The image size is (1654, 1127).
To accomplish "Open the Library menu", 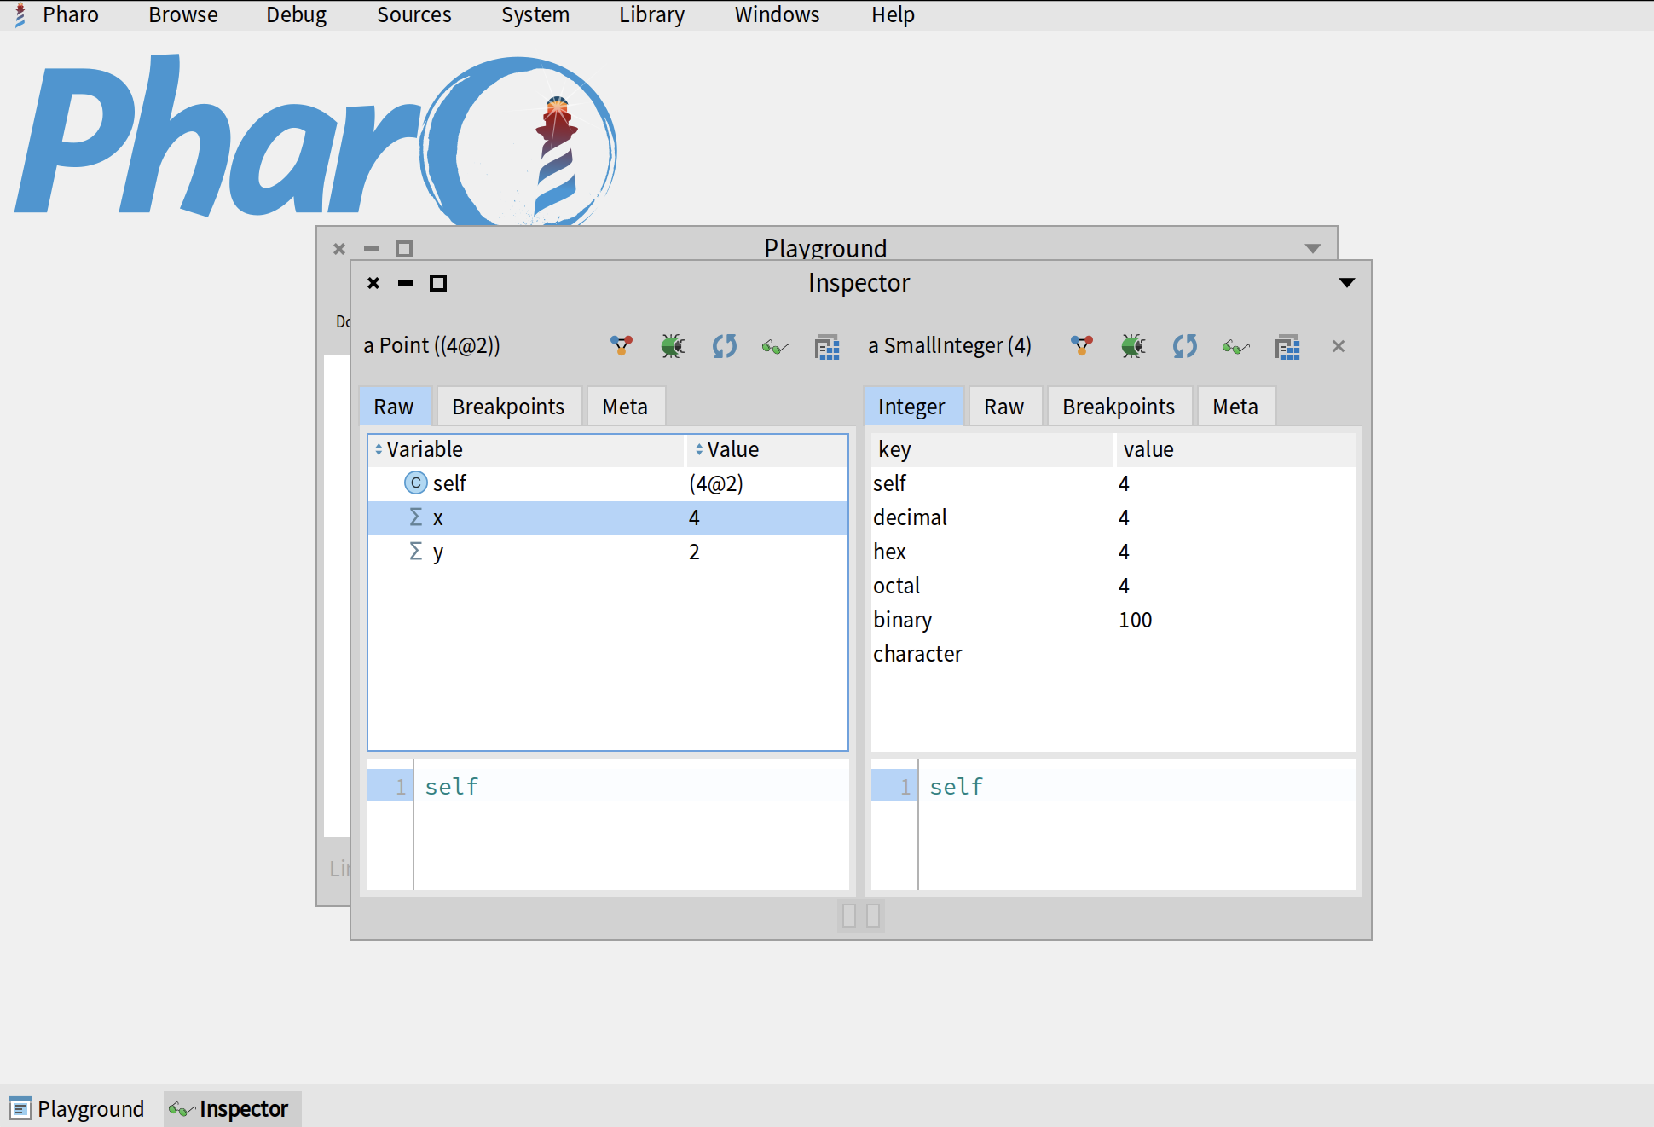I will click(x=651, y=14).
